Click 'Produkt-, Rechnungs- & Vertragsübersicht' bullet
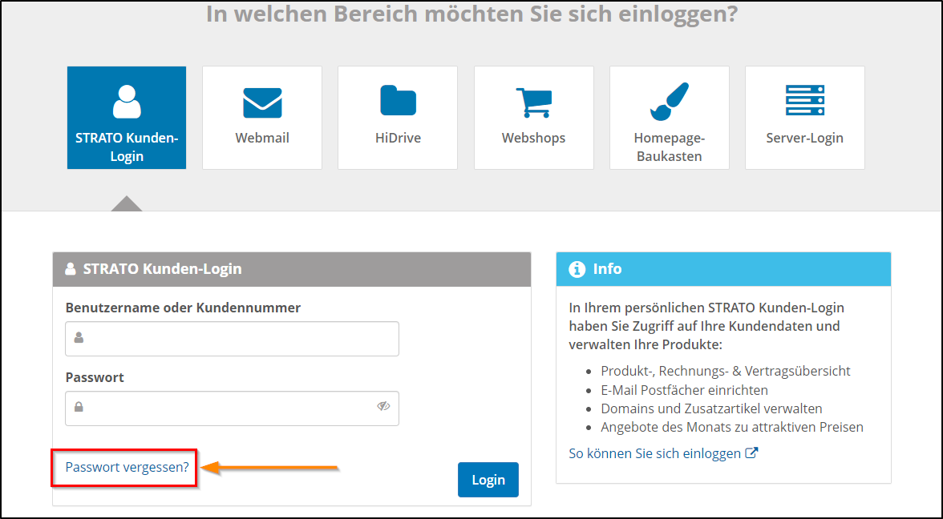Image resolution: width=943 pixels, height=519 pixels. pyautogui.click(x=725, y=371)
